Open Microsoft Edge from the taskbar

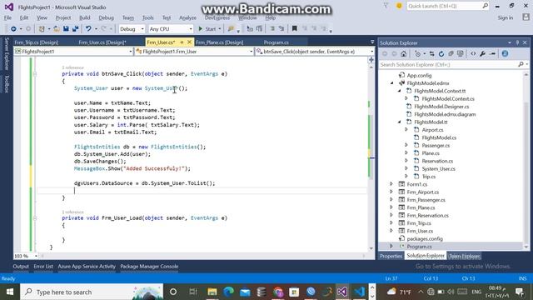228,292
